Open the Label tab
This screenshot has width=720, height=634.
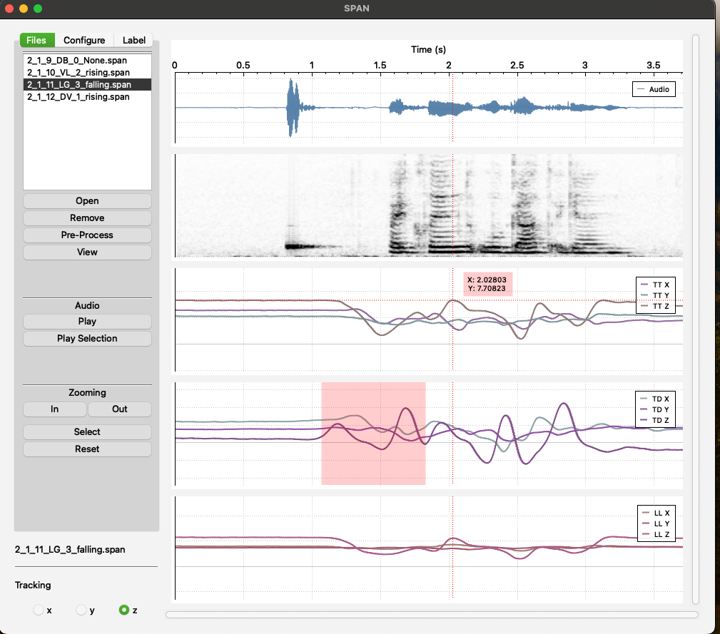pos(133,41)
